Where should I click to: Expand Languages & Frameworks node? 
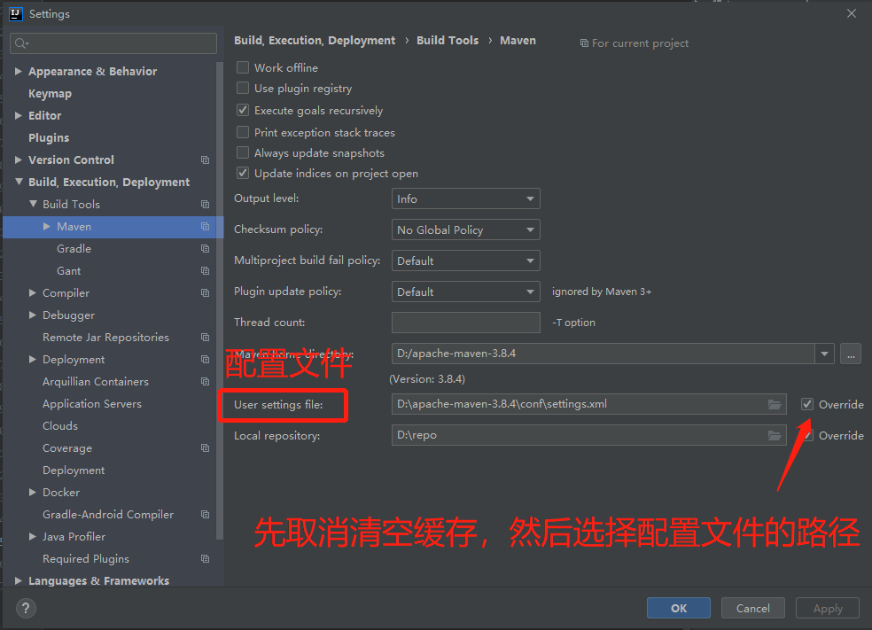point(19,580)
